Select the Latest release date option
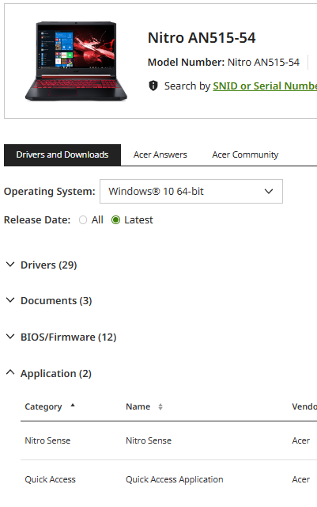This screenshot has width=317, height=507. point(115,220)
